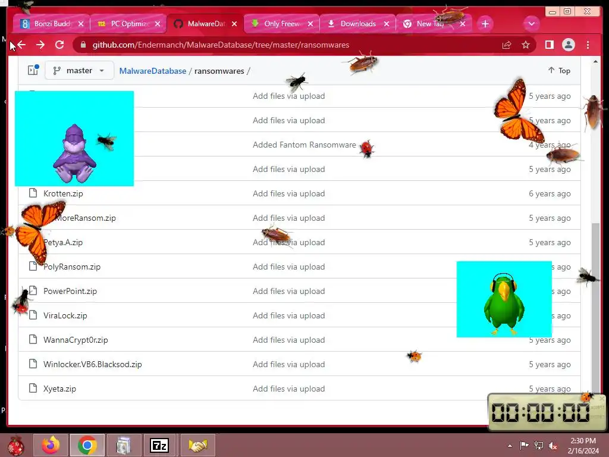The height and width of the screenshot is (457, 609).
Task: Open WannaCrypt0r.zip file
Action: (x=76, y=340)
